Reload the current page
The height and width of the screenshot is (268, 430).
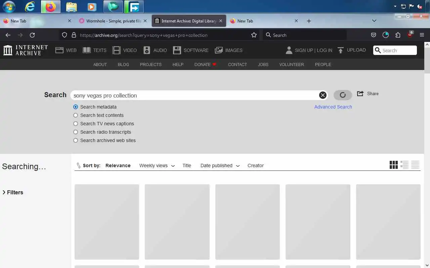(32, 35)
